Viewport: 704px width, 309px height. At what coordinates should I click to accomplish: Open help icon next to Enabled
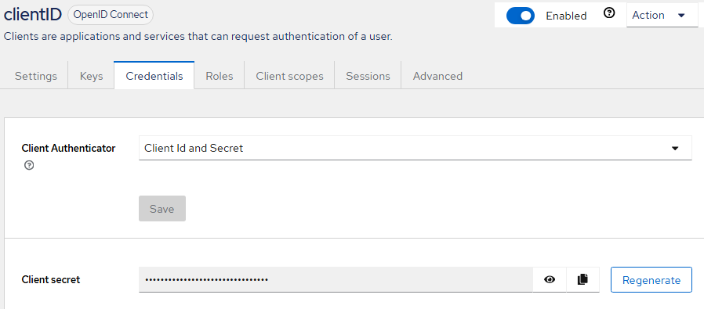pos(609,14)
